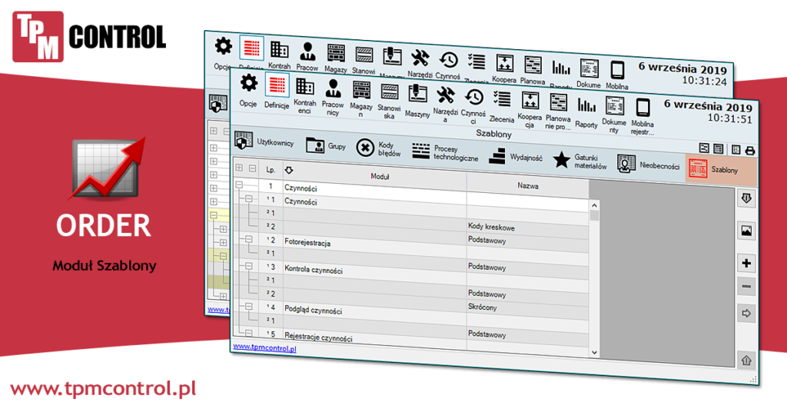
Task: Open Opcje gear in the front window
Action: point(248,89)
